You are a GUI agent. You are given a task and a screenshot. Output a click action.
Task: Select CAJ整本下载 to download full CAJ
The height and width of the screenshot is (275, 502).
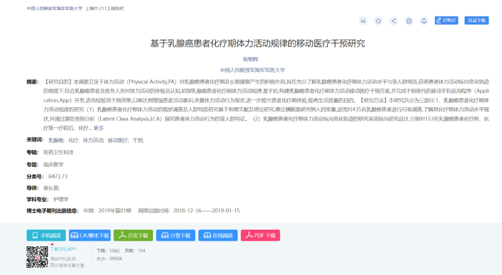click(89, 235)
